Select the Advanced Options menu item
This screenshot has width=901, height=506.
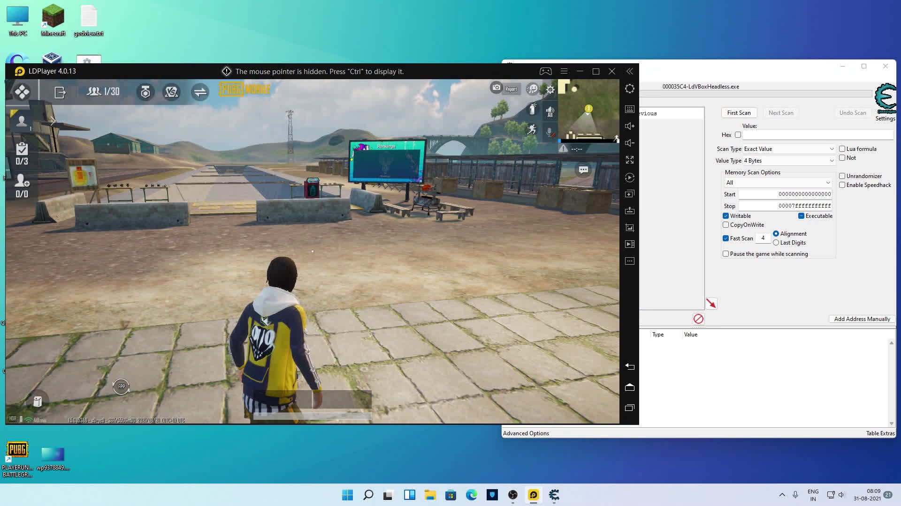[527, 432]
